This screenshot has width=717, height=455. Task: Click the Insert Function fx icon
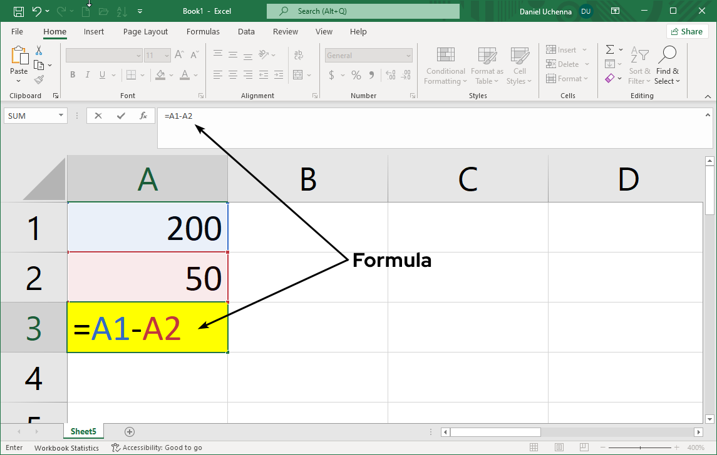tap(143, 116)
